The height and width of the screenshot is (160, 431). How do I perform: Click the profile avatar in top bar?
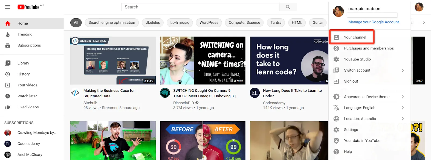(x=419, y=7)
